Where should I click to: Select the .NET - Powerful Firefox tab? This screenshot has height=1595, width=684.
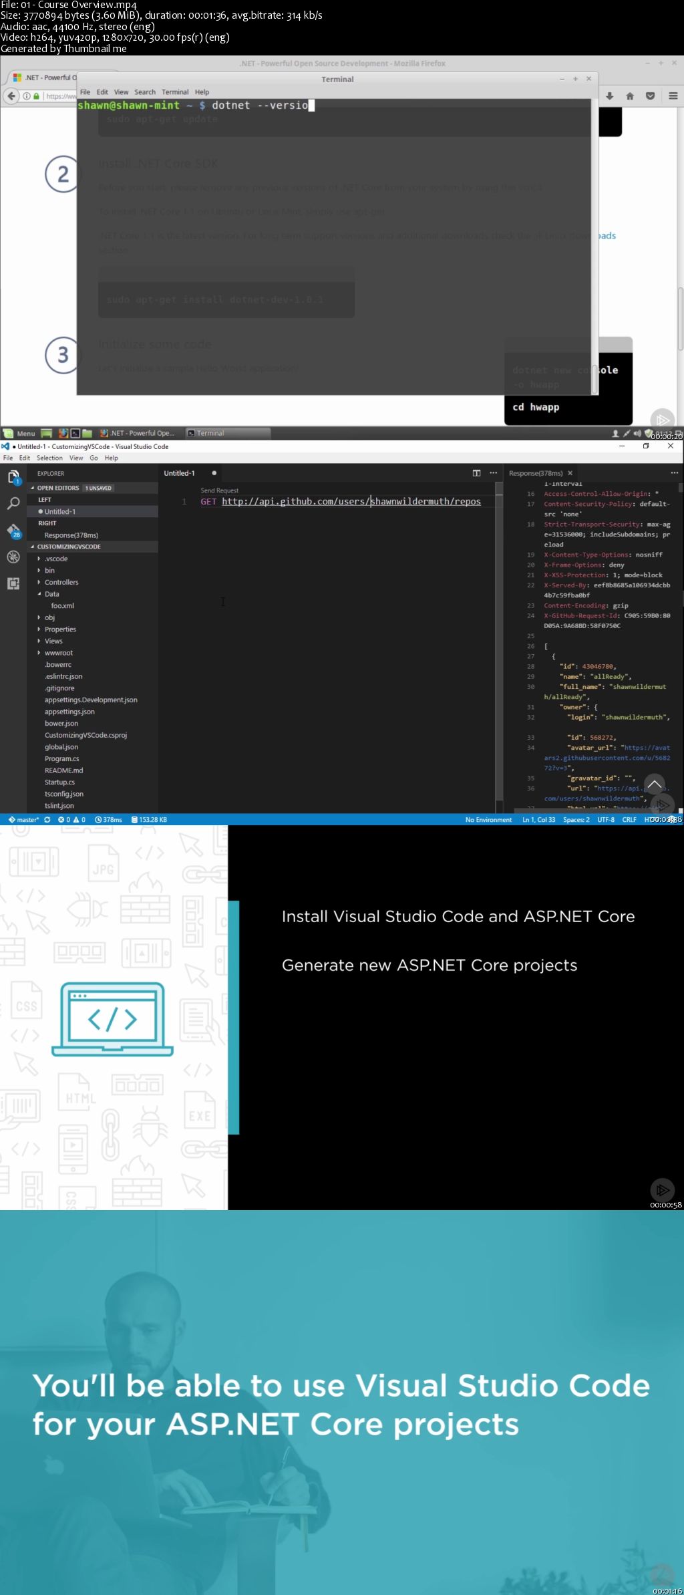45,78
